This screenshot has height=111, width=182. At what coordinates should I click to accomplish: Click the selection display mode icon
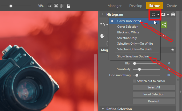(153, 15)
